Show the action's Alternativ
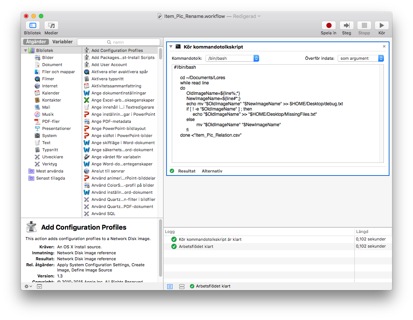The height and width of the screenshot is (320, 413). [x=212, y=171]
